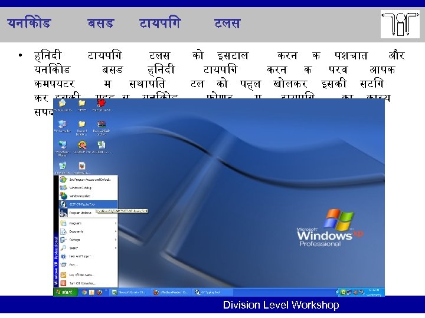Open the Excel spreadsheet desktop icon

pyautogui.click(x=102, y=147)
